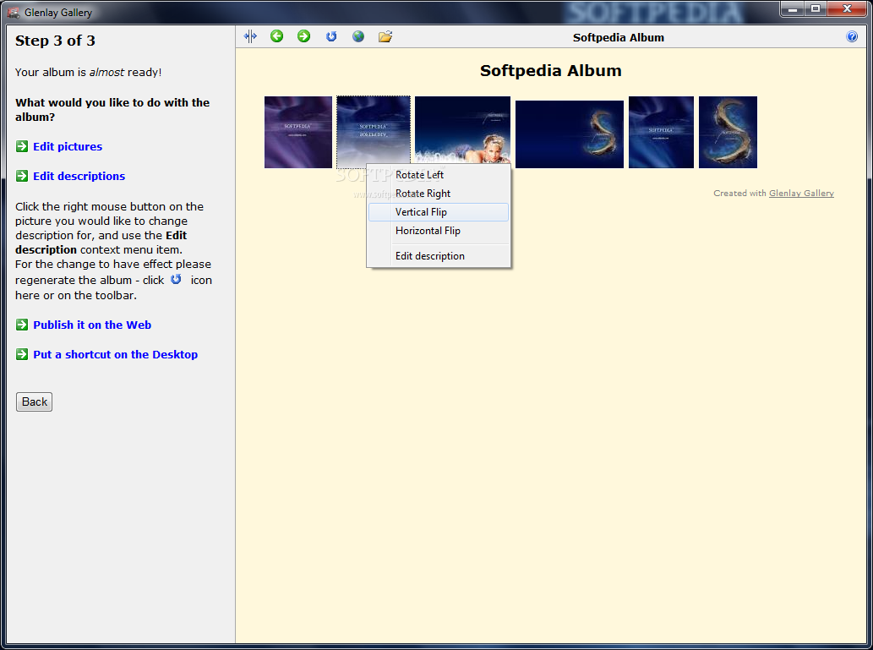The image size is (873, 650).
Task: Select the first purple Softpedia thumbnail
Action: coord(297,132)
